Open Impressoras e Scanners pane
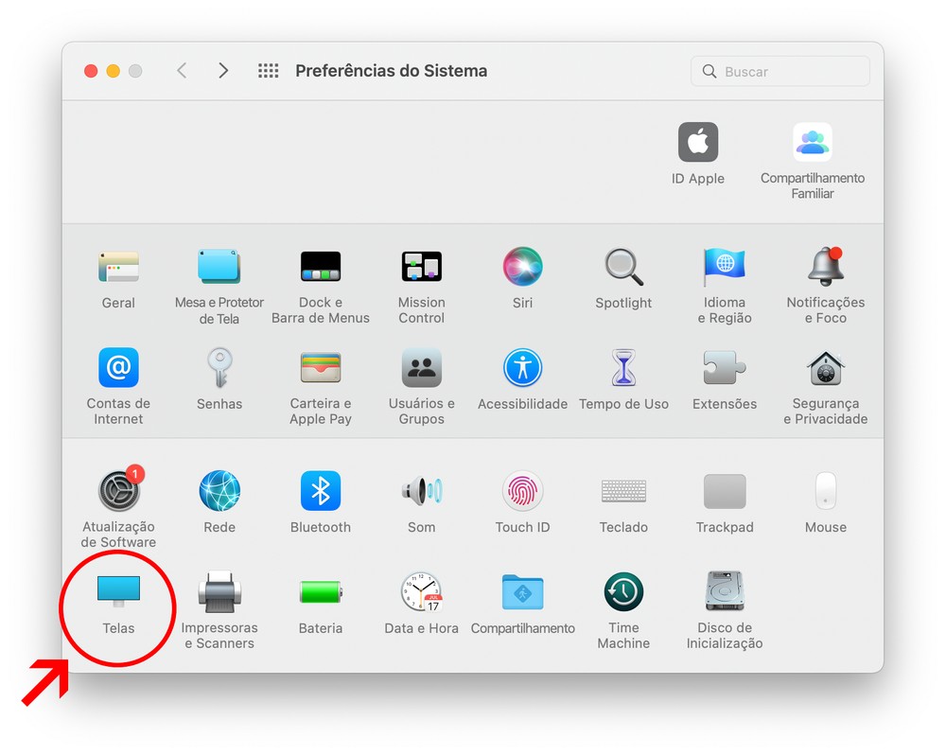The image size is (946, 755). click(219, 591)
